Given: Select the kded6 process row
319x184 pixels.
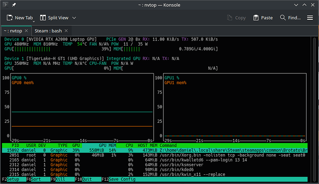Looking at the screenshot, I should [154, 170].
